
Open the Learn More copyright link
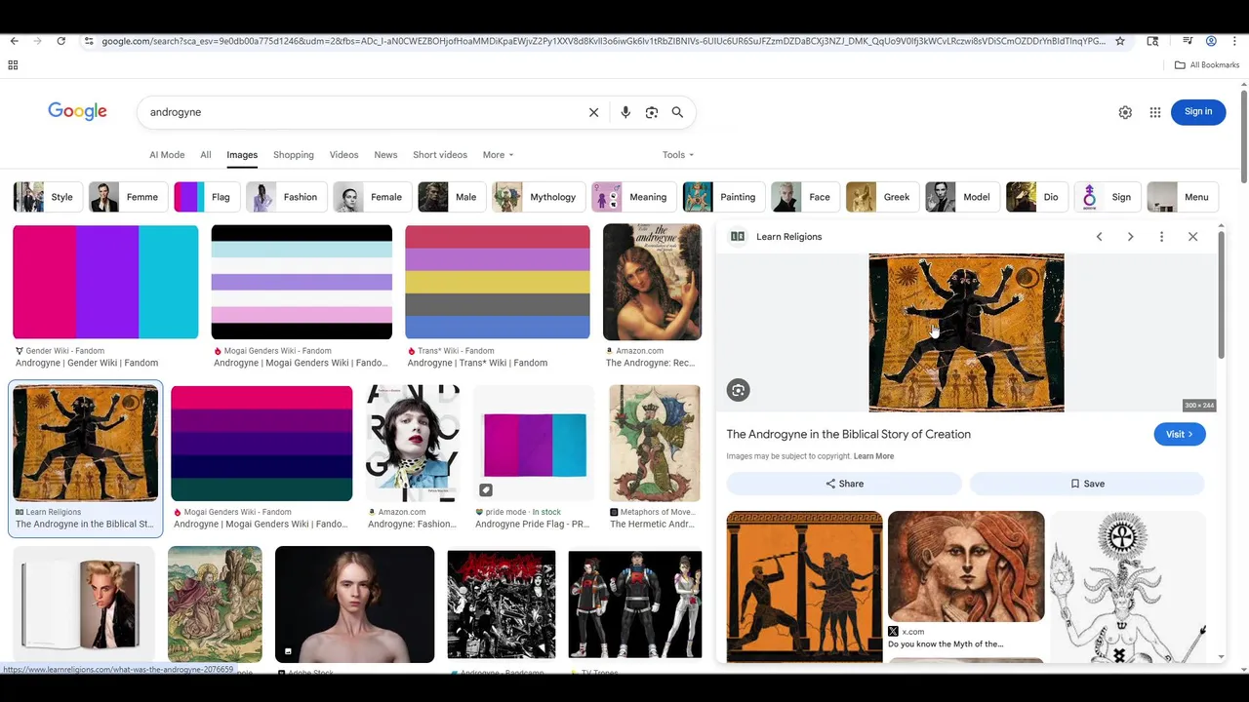point(873,456)
